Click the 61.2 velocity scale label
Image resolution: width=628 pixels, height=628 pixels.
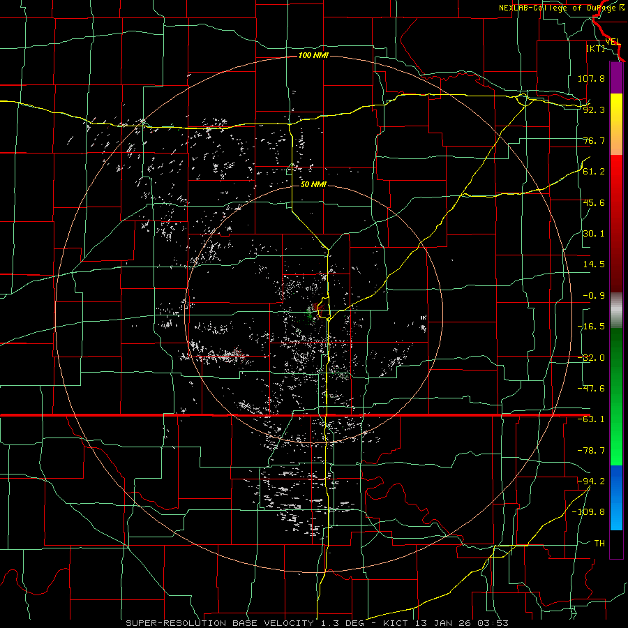[594, 172]
